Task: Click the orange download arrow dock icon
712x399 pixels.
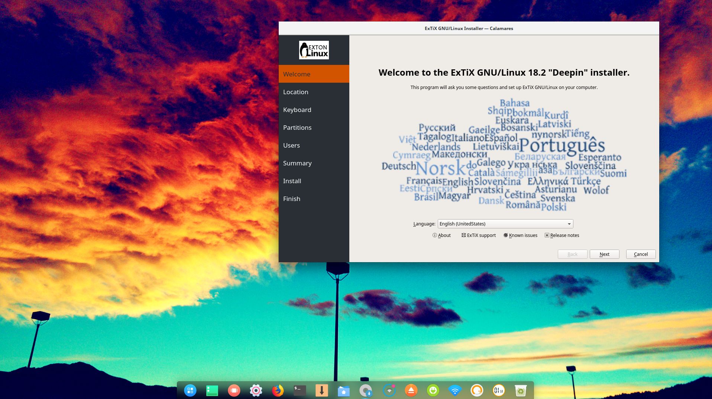Action: click(321, 390)
